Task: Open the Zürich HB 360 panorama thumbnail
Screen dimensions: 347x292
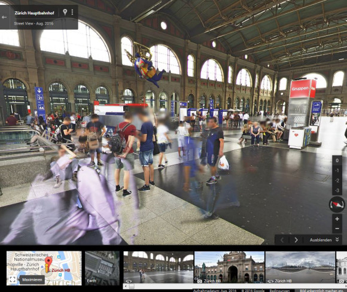Action: [300, 267]
